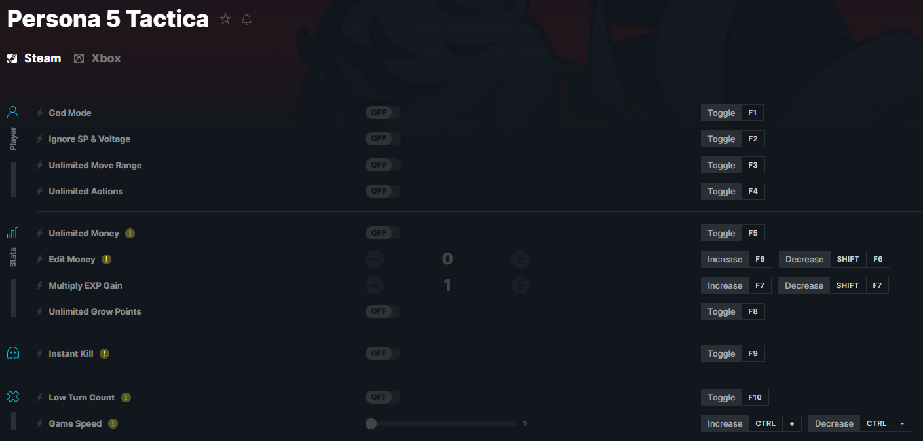Select the Stats bar-chart icon
Image resolution: width=923 pixels, height=441 pixels.
click(x=13, y=232)
